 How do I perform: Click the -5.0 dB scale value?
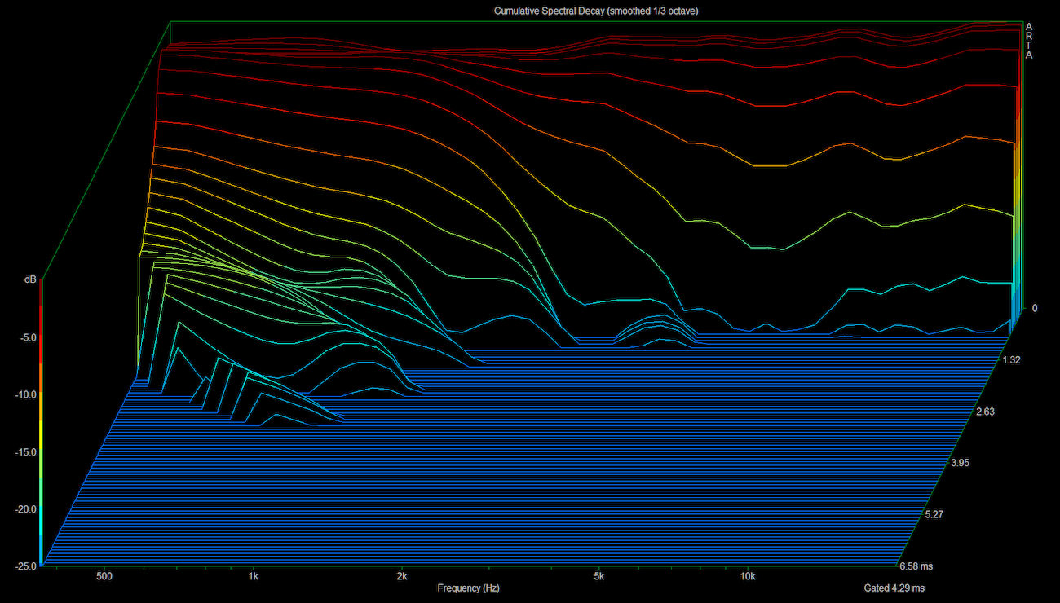pos(24,337)
